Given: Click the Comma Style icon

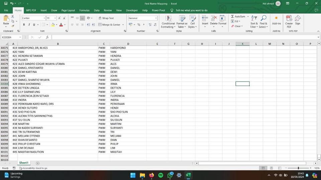Looking at the screenshot, I should click(x=144, y=25).
